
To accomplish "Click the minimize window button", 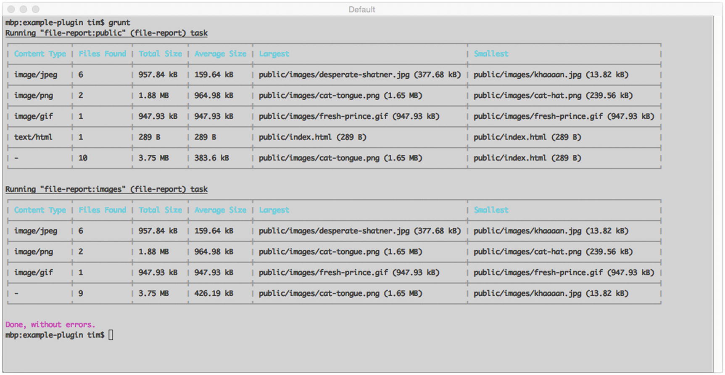I will coord(24,9).
